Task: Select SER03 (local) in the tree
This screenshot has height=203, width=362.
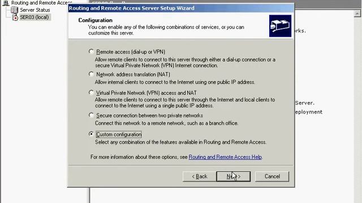Action: point(35,17)
